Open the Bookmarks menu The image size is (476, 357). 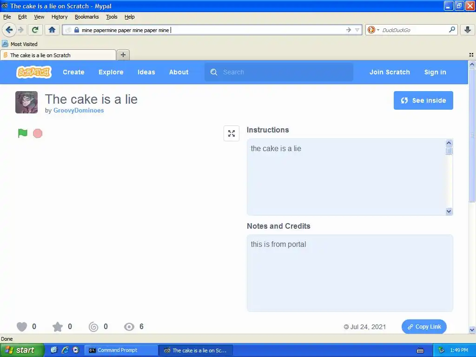click(87, 17)
